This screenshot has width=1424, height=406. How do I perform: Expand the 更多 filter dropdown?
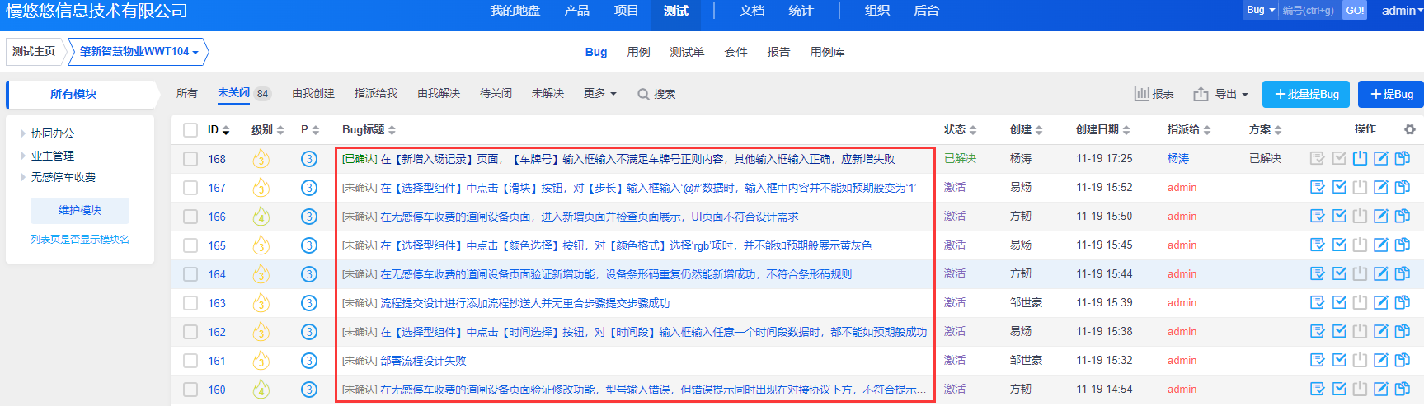click(x=599, y=94)
